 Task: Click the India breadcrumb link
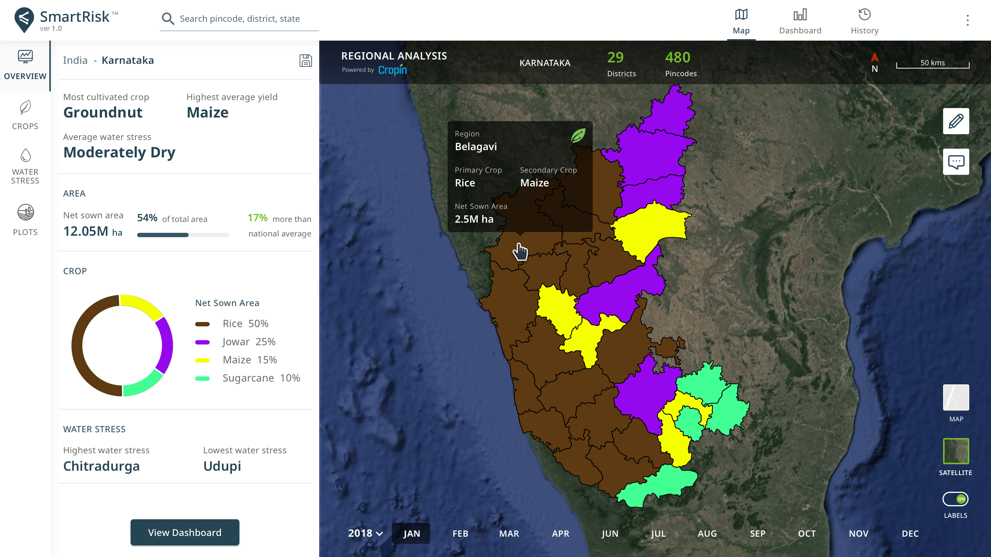(x=75, y=61)
